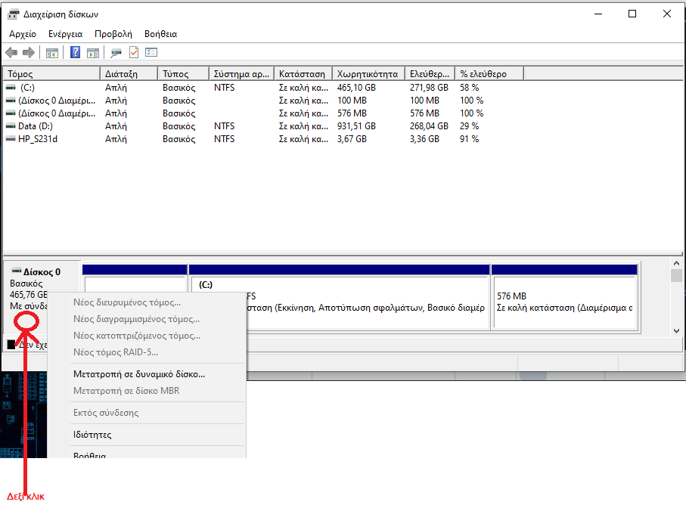Click the 271,98 GB free space cell

429,88
